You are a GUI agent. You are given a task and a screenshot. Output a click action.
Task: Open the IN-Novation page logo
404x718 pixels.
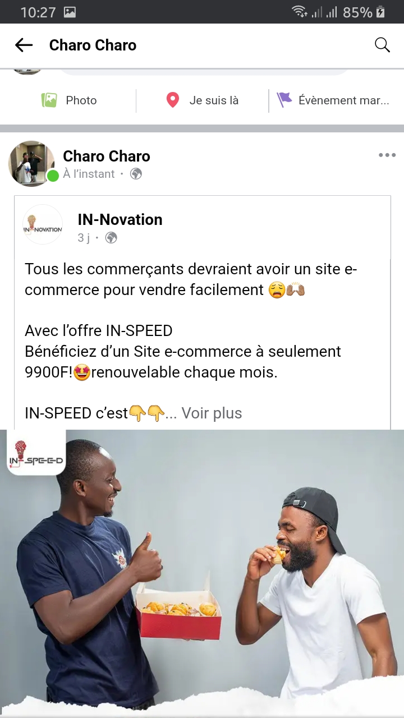43,225
